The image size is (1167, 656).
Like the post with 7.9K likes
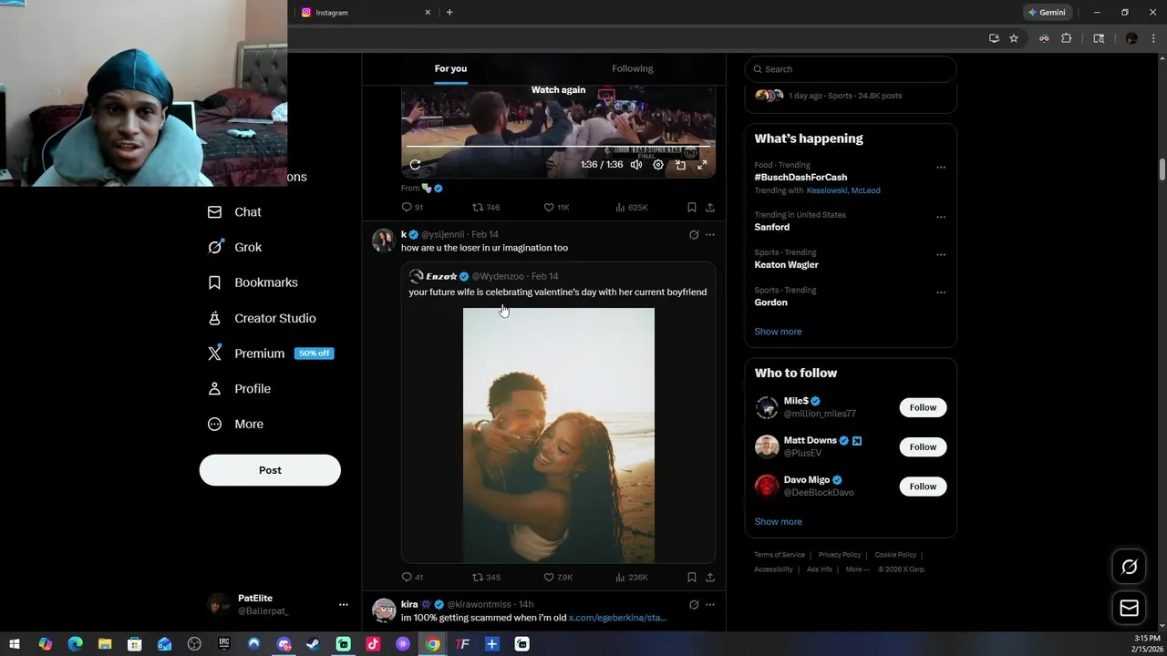click(558, 577)
